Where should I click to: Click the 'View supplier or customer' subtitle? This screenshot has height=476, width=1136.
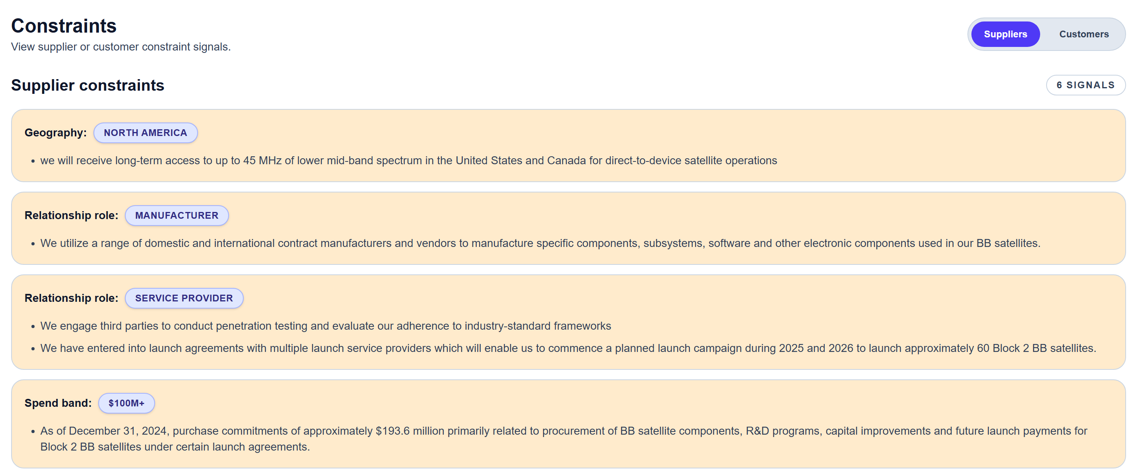120,47
